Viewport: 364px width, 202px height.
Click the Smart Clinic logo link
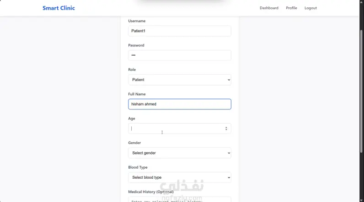(59, 8)
